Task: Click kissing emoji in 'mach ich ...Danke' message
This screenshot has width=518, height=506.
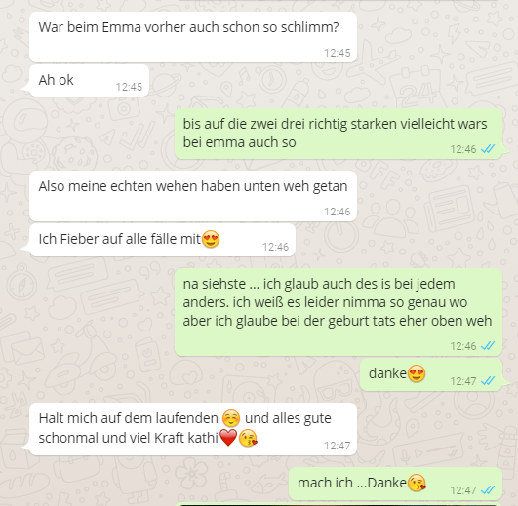Action: pyautogui.click(x=417, y=483)
